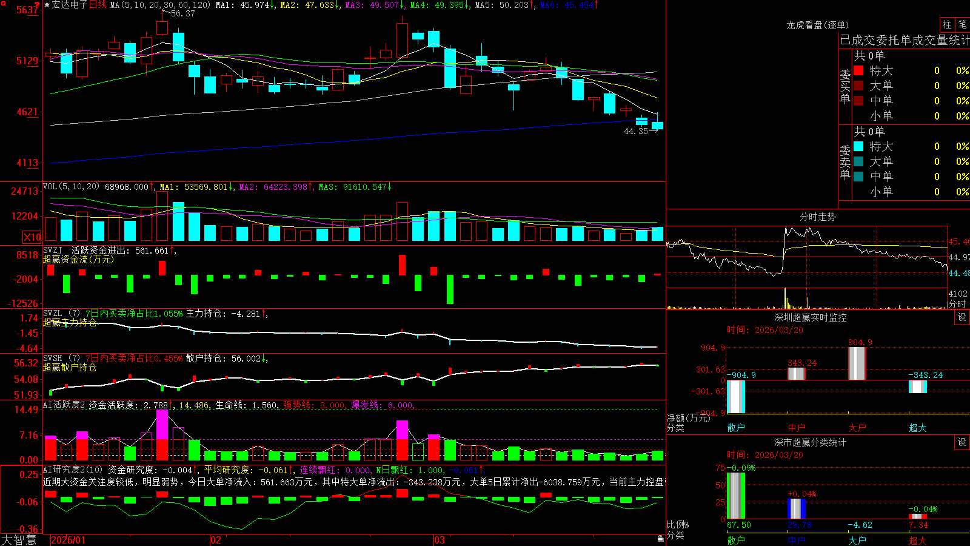This screenshot has width=970, height=546.
Task: Switch to 柱 bar view
Action: [947, 24]
